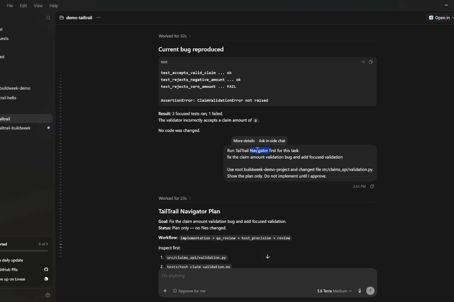Viewport: 454px width, 302px height.
Task: Open the '5.6 Terra Medium' model dropdown
Action: [335, 291]
